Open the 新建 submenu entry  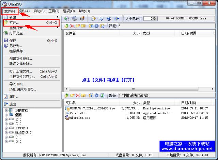[x=31, y=17]
